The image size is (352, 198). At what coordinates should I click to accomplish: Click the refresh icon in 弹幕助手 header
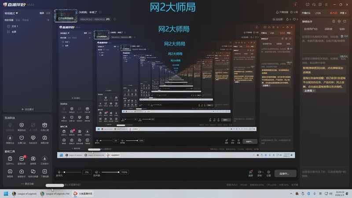pyautogui.click(x=345, y=21)
